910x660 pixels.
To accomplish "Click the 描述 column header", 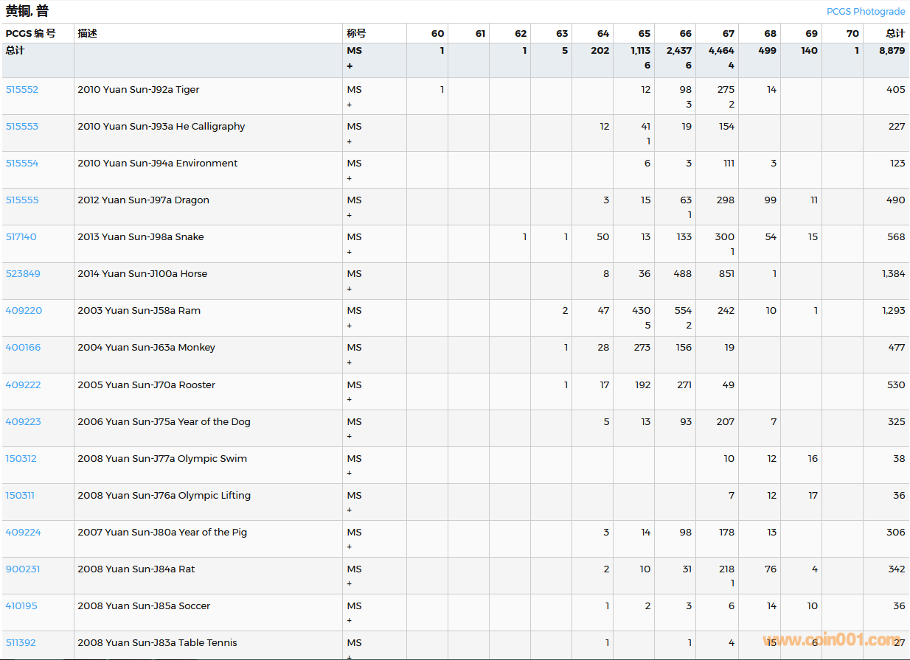I will pyautogui.click(x=88, y=33).
